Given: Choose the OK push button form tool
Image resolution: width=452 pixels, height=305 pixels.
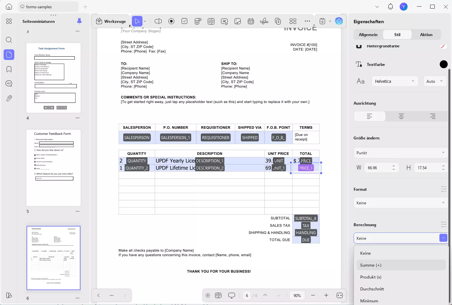Looking at the screenshot, I should coord(224,21).
